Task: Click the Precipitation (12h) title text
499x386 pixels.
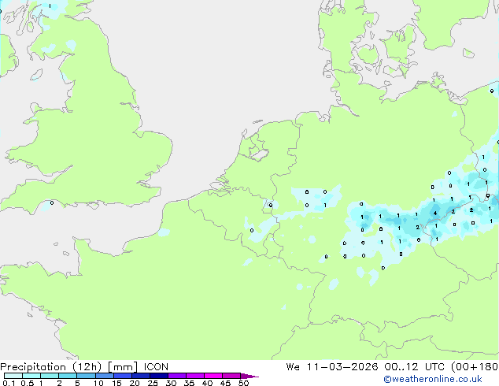Action: (51, 367)
